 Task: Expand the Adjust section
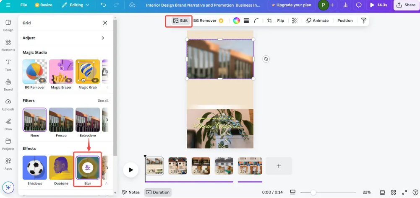pos(103,38)
